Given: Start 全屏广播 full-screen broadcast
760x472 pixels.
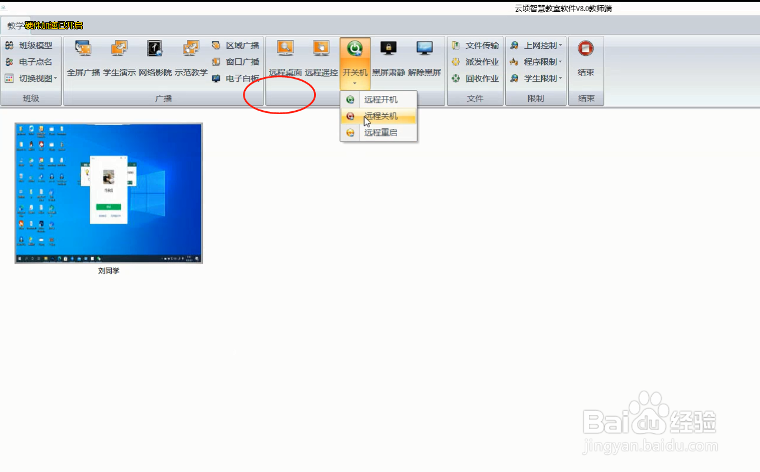Looking at the screenshot, I should [x=84, y=59].
